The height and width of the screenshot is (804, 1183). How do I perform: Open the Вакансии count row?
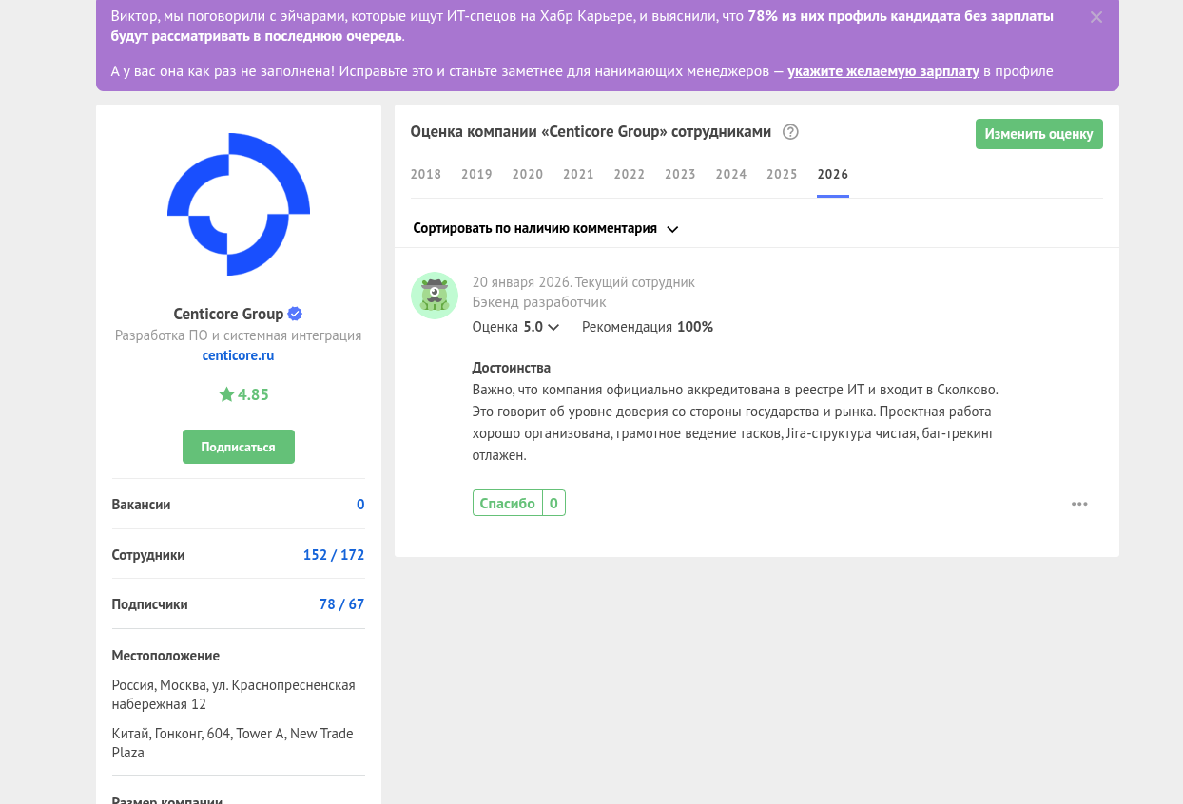click(x=239, y=505)
